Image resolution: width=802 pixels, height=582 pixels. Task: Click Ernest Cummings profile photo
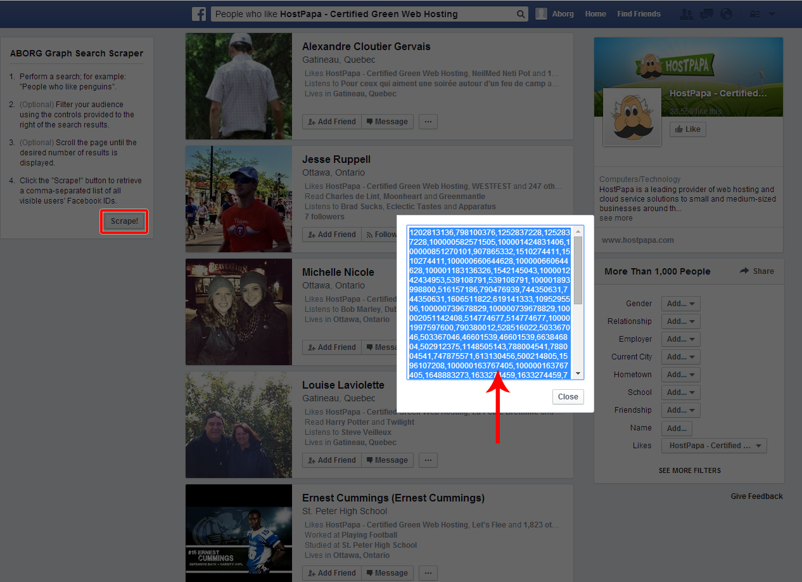coord(239,533)
